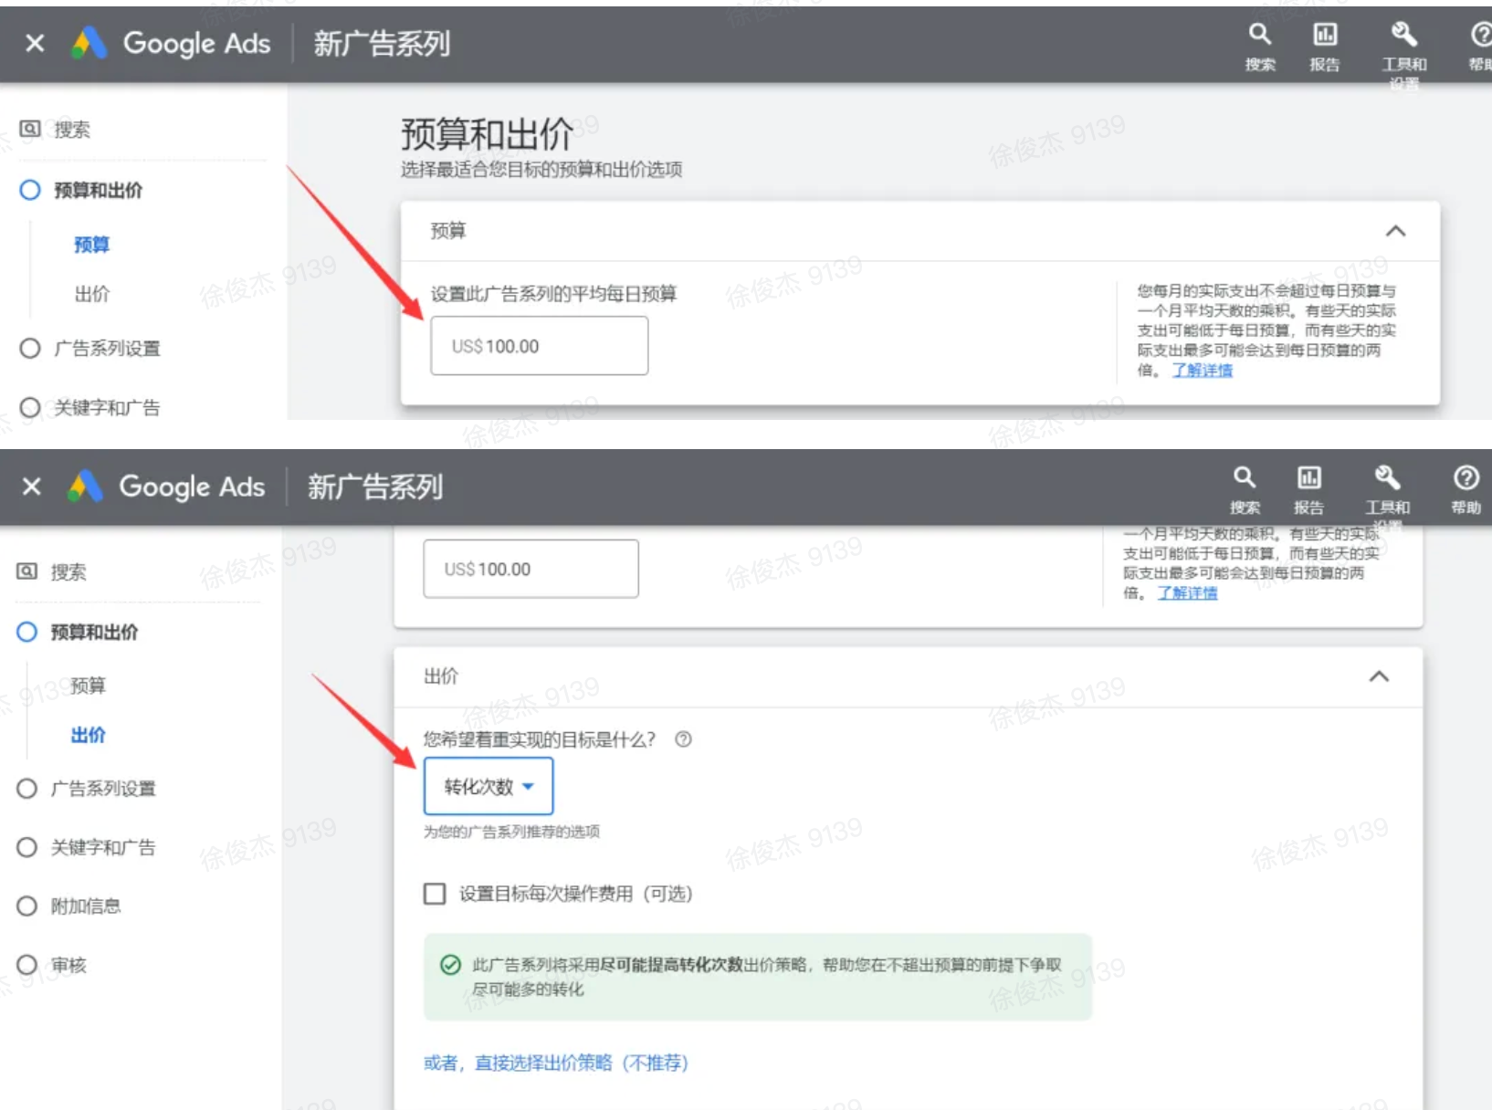Open 广告系列设置 step in top sidebar

(106, 348)
